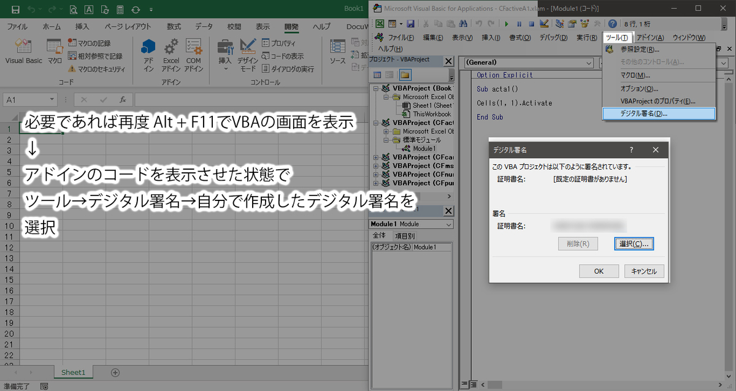Click the Excel formula bar input

(x=250, y=99)
